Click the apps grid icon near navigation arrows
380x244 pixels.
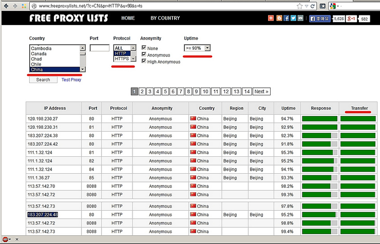24,6
